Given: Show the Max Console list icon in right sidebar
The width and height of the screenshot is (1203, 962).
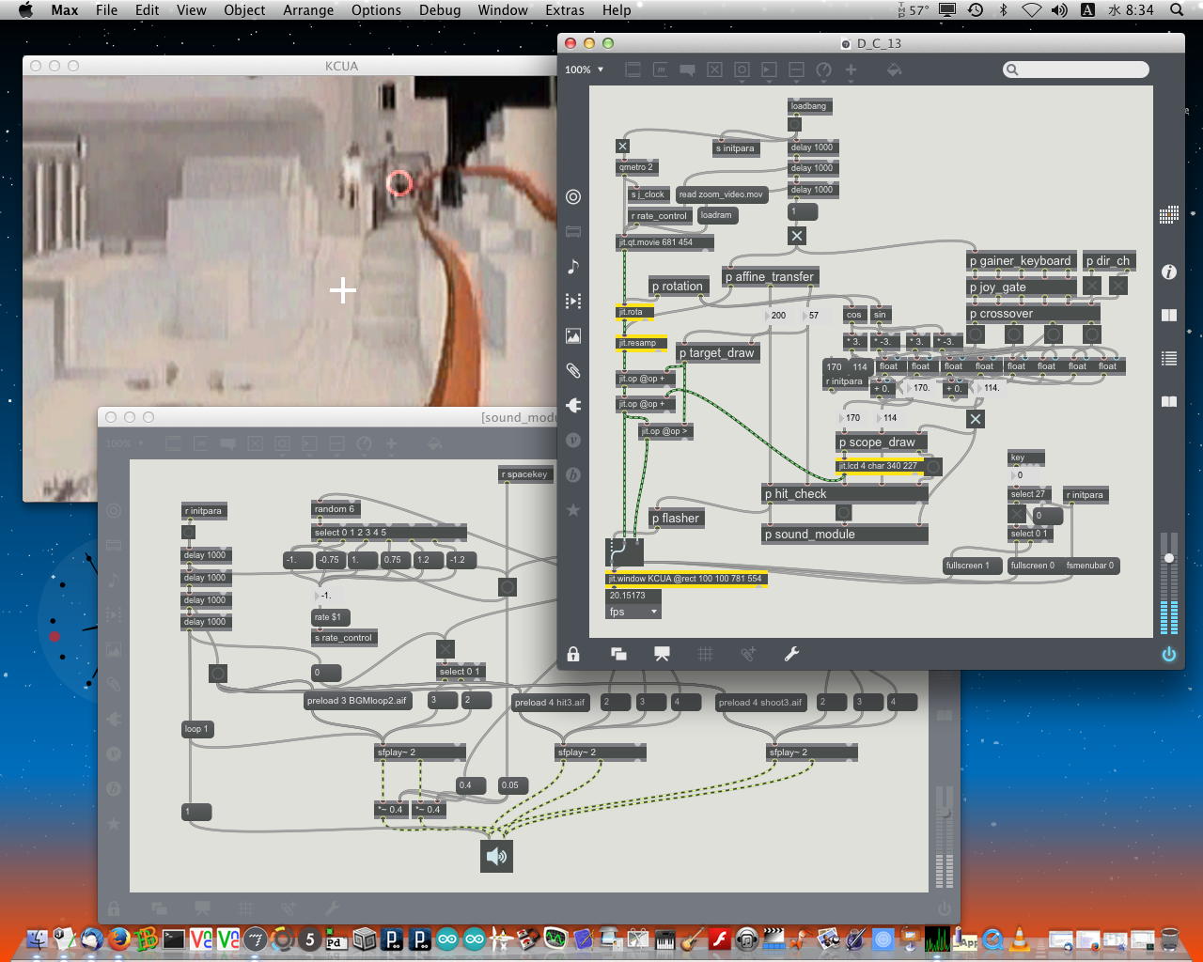Looking at the screenshot, I should 1169,358.
